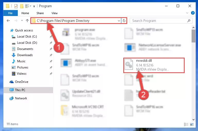
Task: Expand the ribbon with the chevron
Action: 187,13
